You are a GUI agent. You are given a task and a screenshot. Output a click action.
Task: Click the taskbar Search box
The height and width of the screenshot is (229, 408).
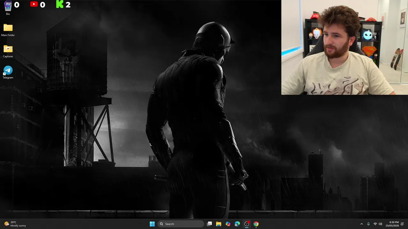point(181,224)
